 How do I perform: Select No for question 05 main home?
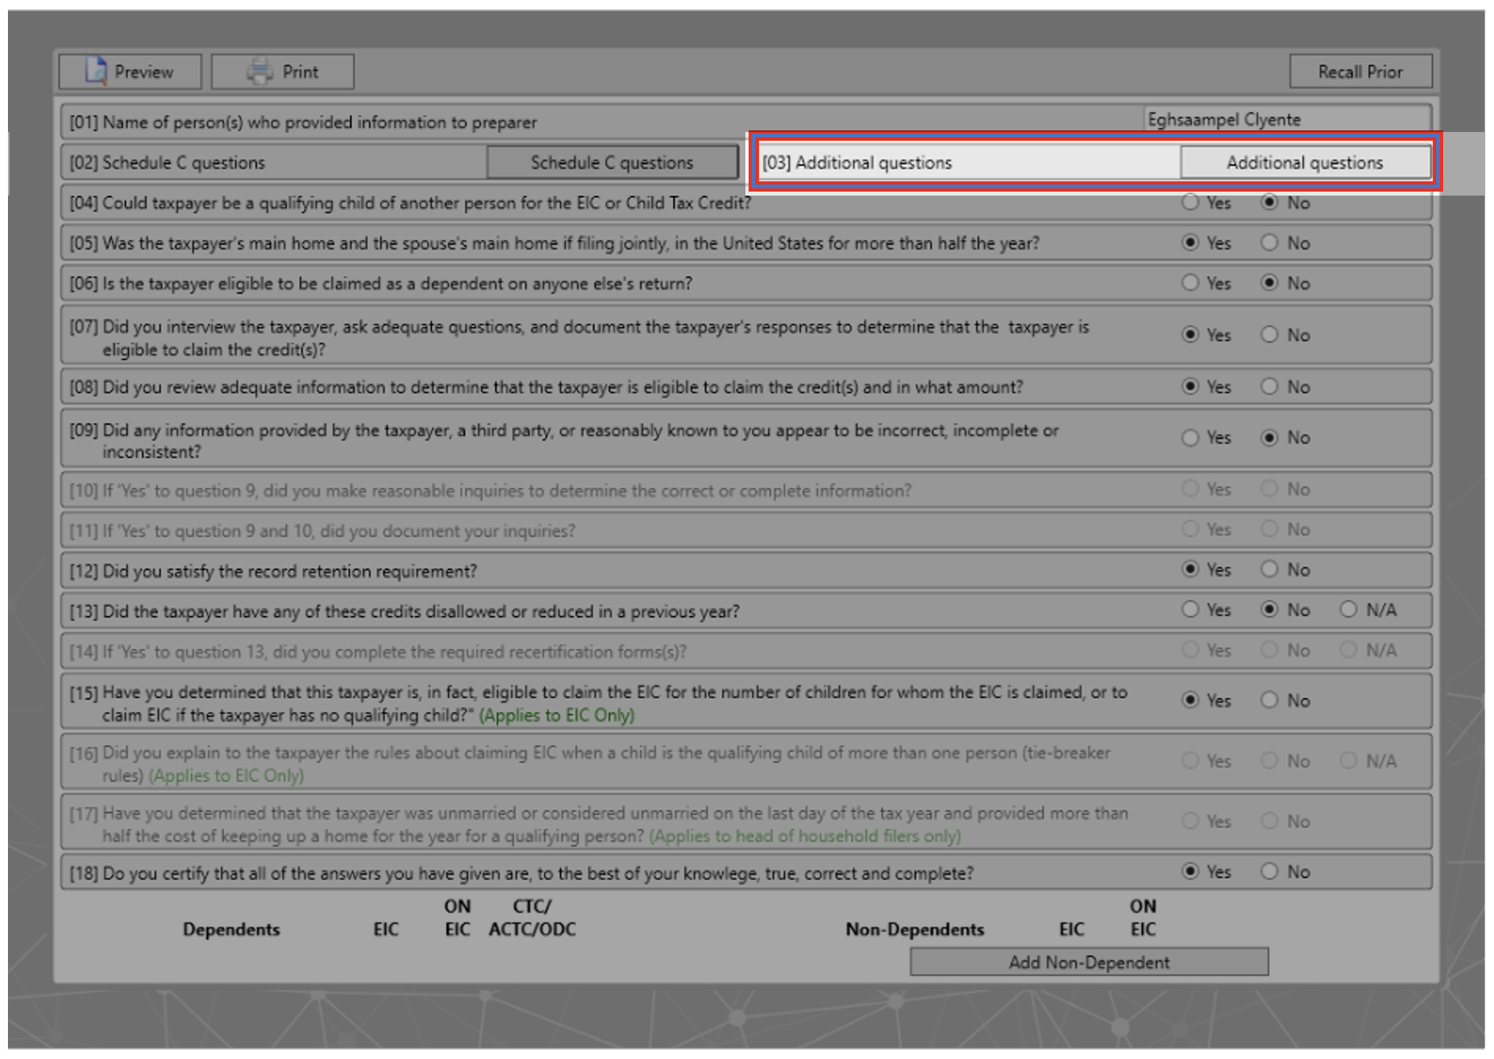point(1270,242)
